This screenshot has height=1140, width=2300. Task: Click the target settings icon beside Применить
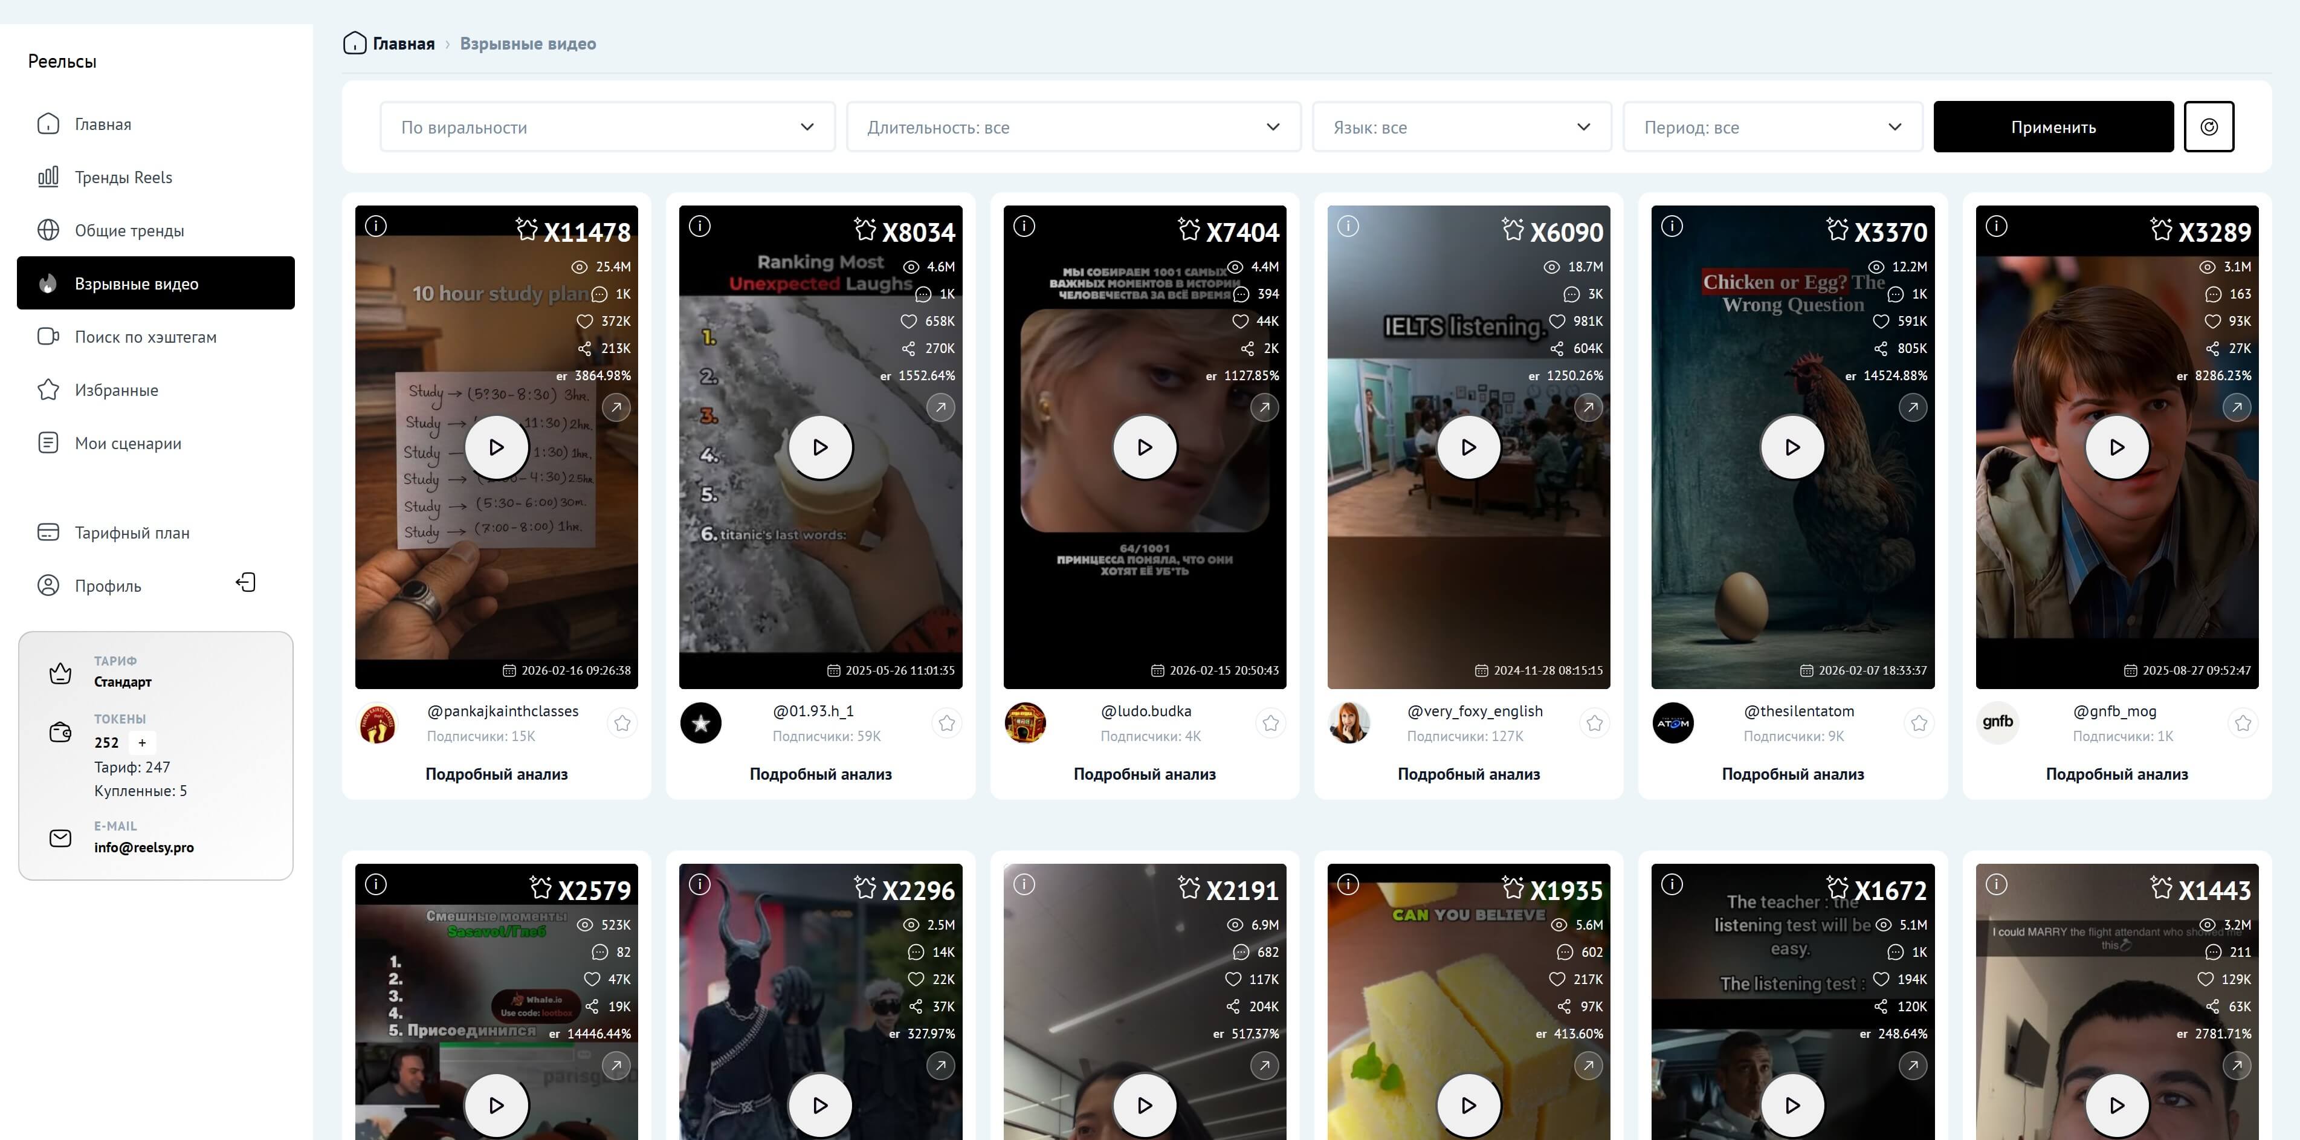tap(2208, 127)
